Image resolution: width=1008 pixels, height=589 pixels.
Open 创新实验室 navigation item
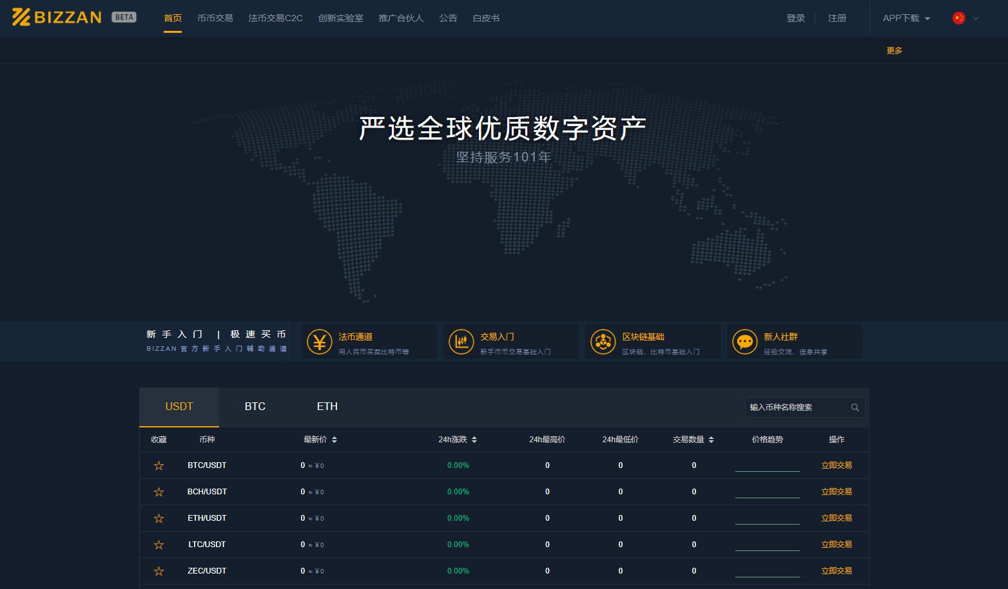click(340, 18)
